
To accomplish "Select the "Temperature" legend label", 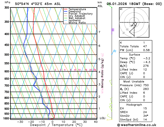I will 77,9.
